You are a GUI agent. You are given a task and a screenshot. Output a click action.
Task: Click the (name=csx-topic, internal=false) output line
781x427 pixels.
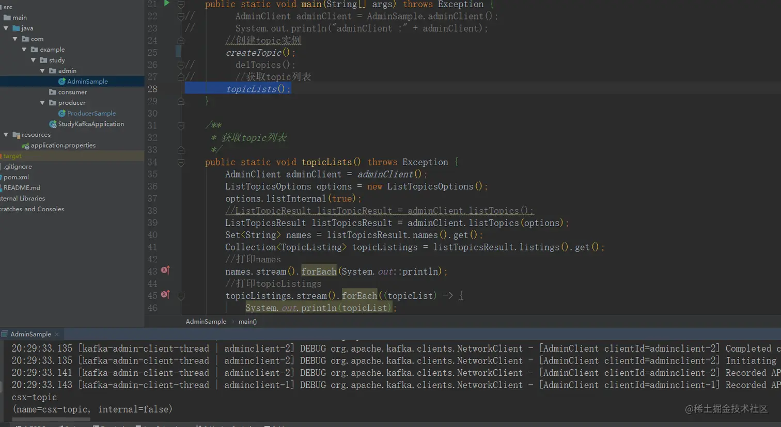tap(92, 409)
